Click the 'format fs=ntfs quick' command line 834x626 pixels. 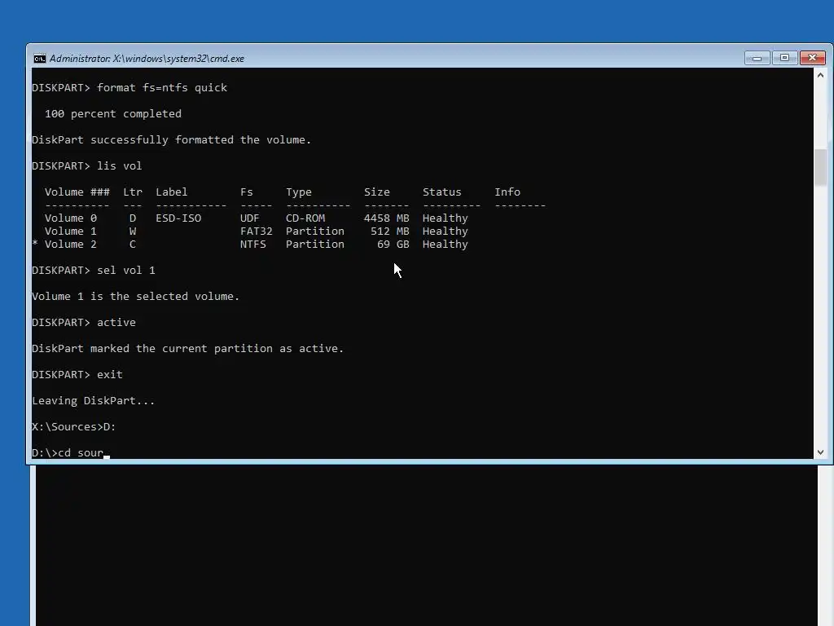(x=129, y=88)
